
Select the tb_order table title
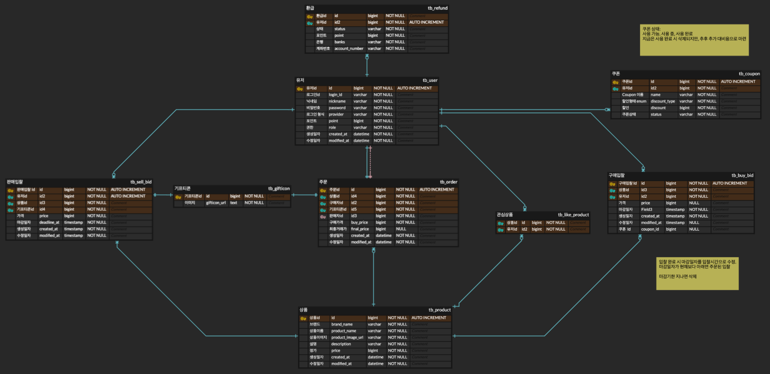449,182
